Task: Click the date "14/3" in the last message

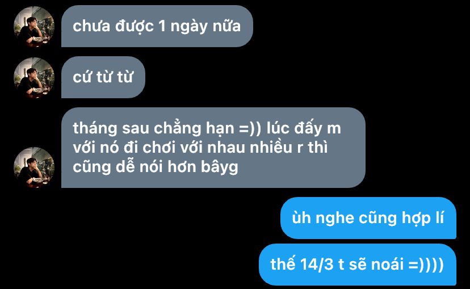Action: [x=317, y=265]
